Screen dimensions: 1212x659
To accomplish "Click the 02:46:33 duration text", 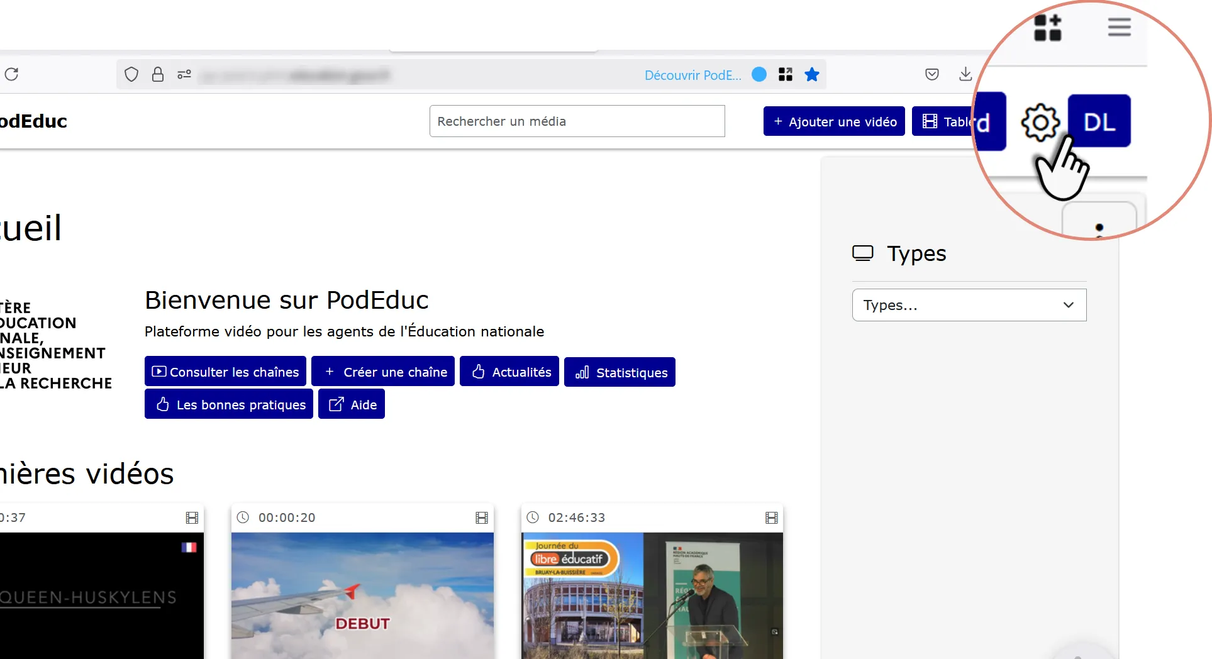I will tap(577, 518).
